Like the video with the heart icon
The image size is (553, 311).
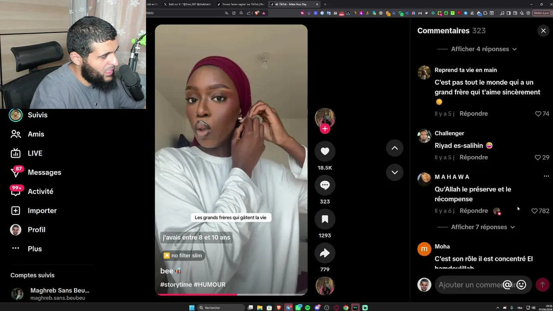click(325, 151)
